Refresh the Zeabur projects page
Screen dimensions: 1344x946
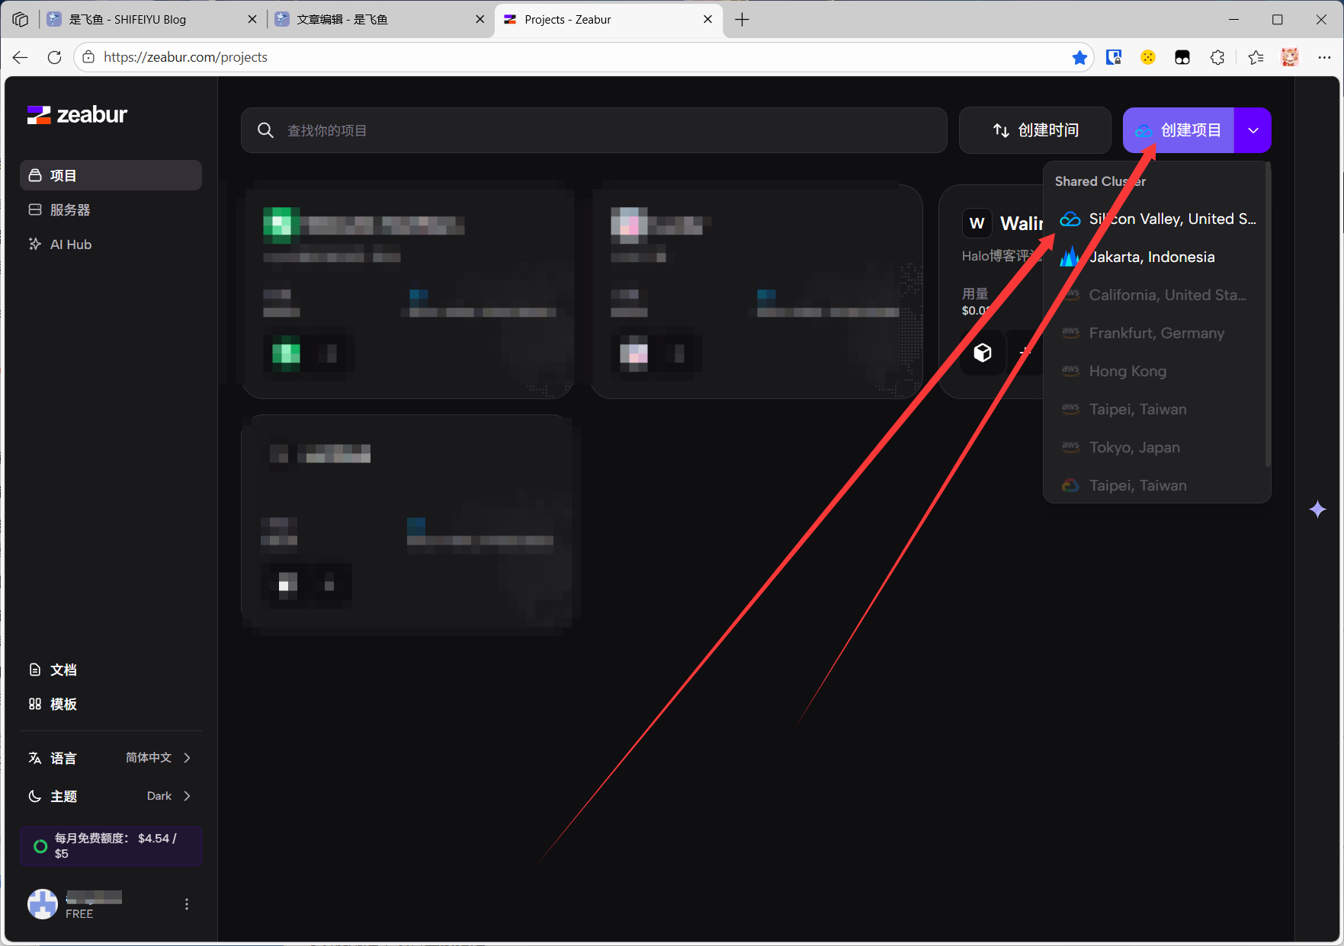point(54,58)
